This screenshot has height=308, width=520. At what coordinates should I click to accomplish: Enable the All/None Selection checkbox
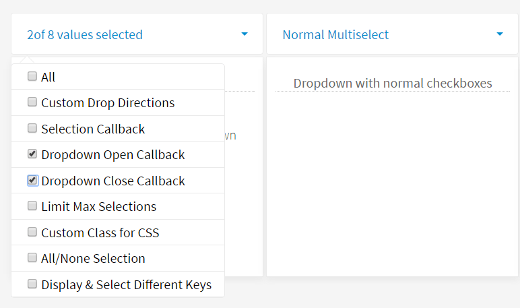point(32,258)
